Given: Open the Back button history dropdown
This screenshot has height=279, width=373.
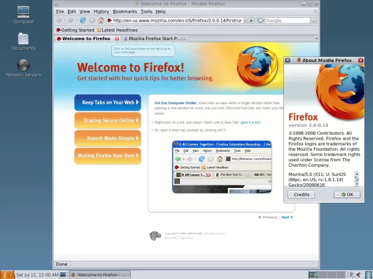Looking at the screenshot, I should click(64, 21).
